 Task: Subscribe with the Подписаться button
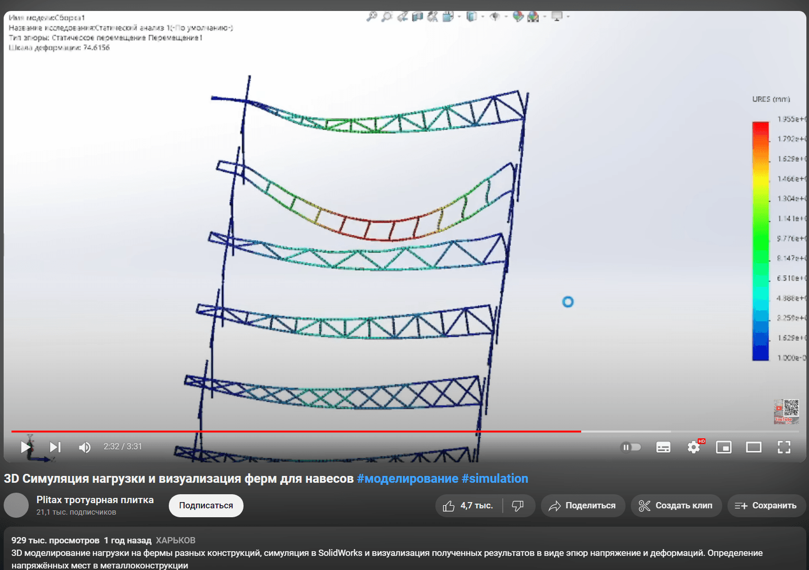(x=206, y=506)
